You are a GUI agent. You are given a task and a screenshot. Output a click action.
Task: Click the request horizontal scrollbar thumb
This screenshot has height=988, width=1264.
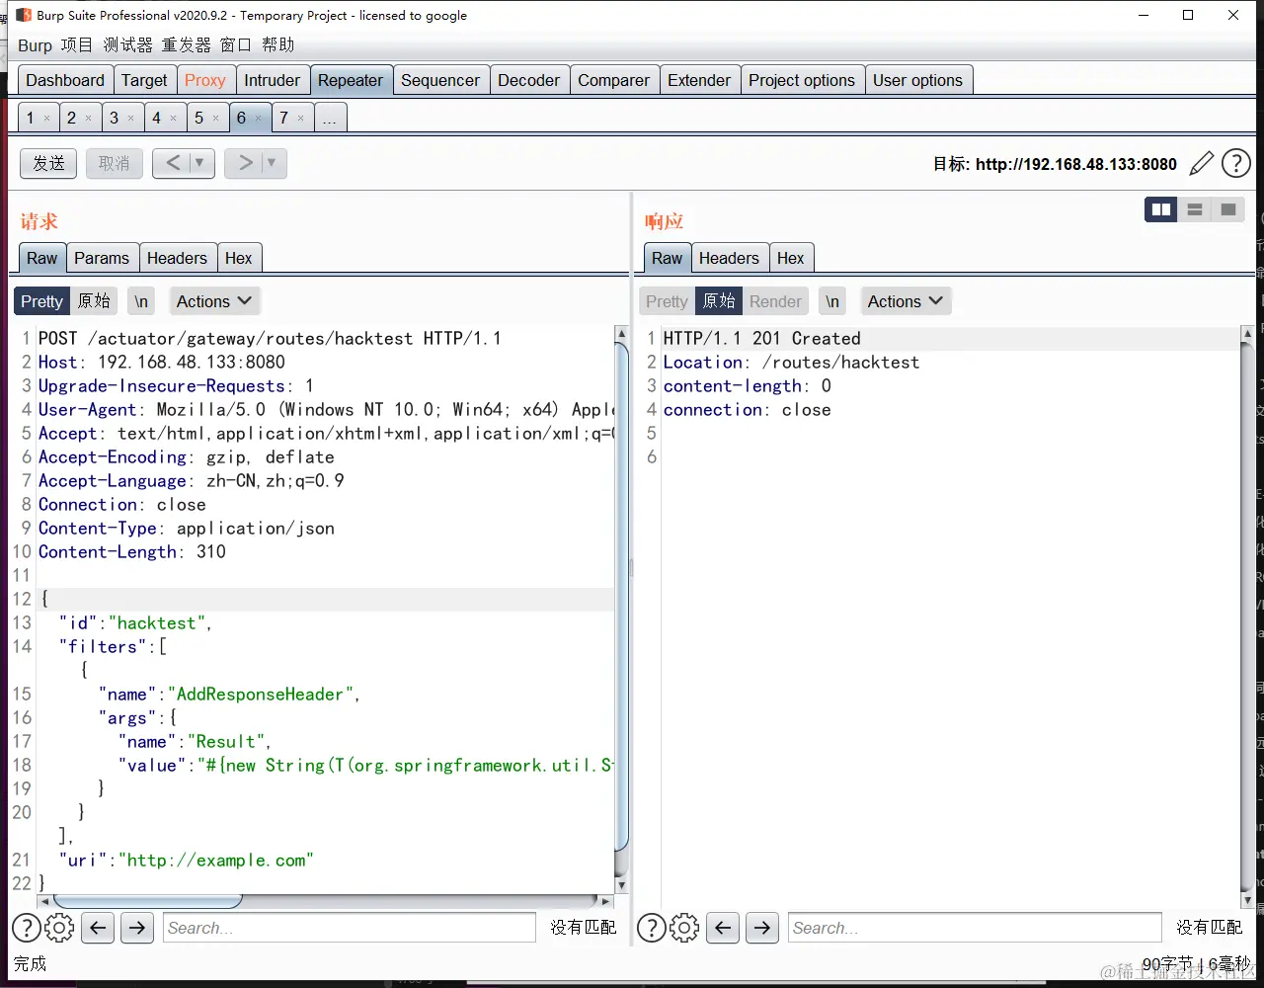(148, 901)
